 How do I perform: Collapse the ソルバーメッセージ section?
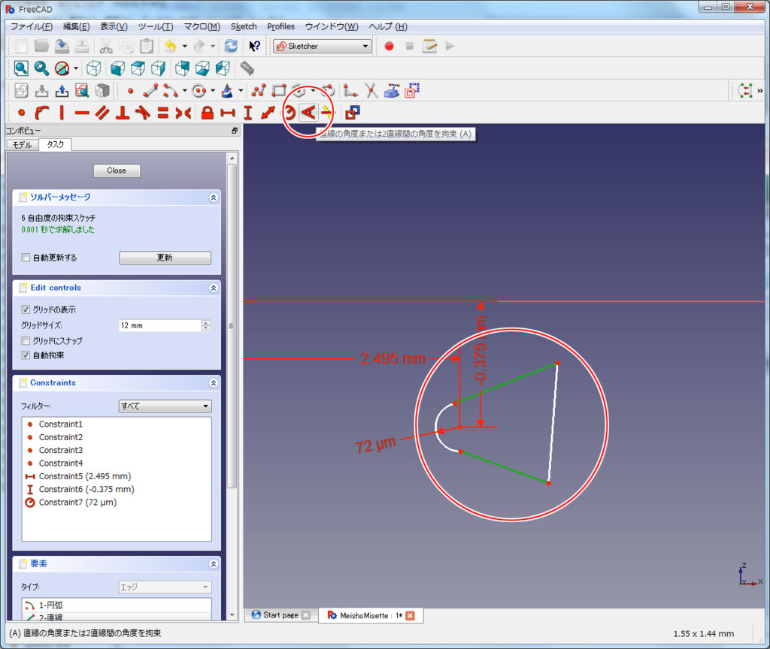pyautogui.click(x=213, y=198)
